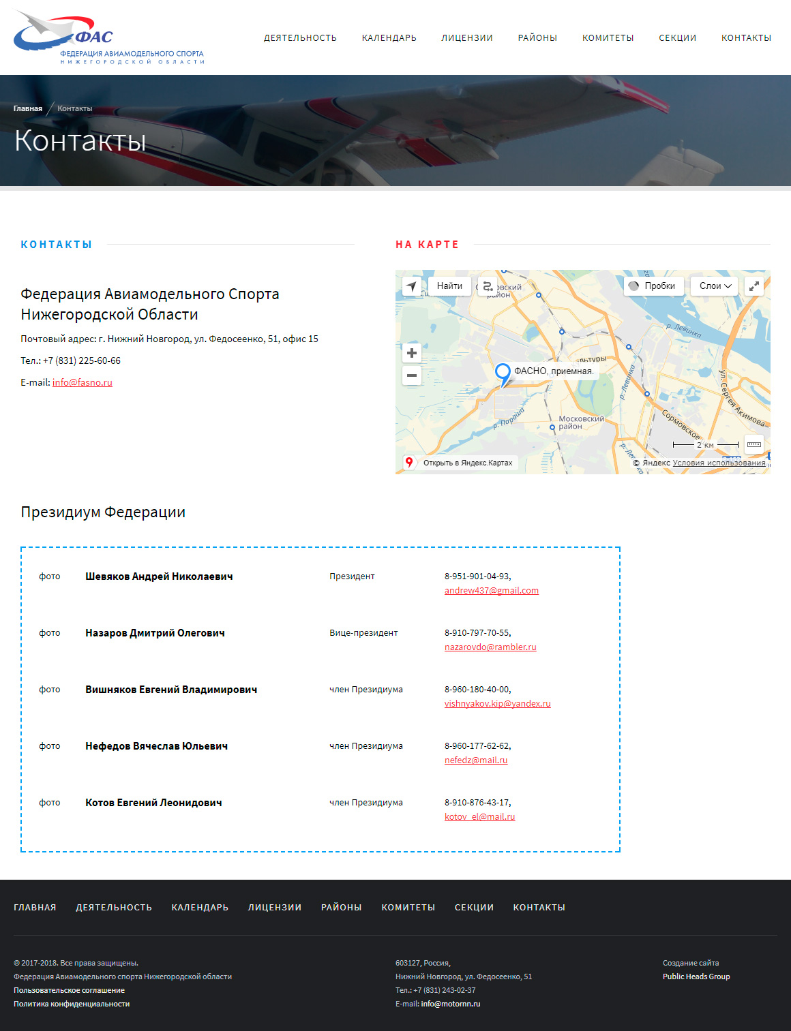The width and height of the screenshot is (791, 1031).
Task: Click the info@fasno.ru email link
Action: coord(83,383)
